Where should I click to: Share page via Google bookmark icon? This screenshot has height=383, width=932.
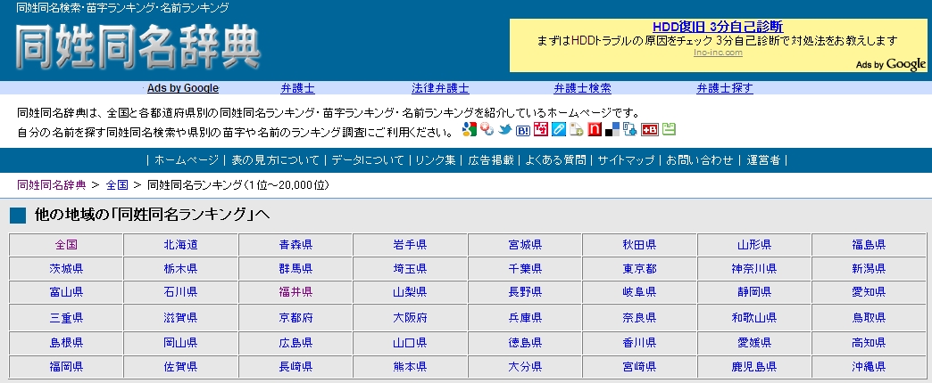coord(469,129)
